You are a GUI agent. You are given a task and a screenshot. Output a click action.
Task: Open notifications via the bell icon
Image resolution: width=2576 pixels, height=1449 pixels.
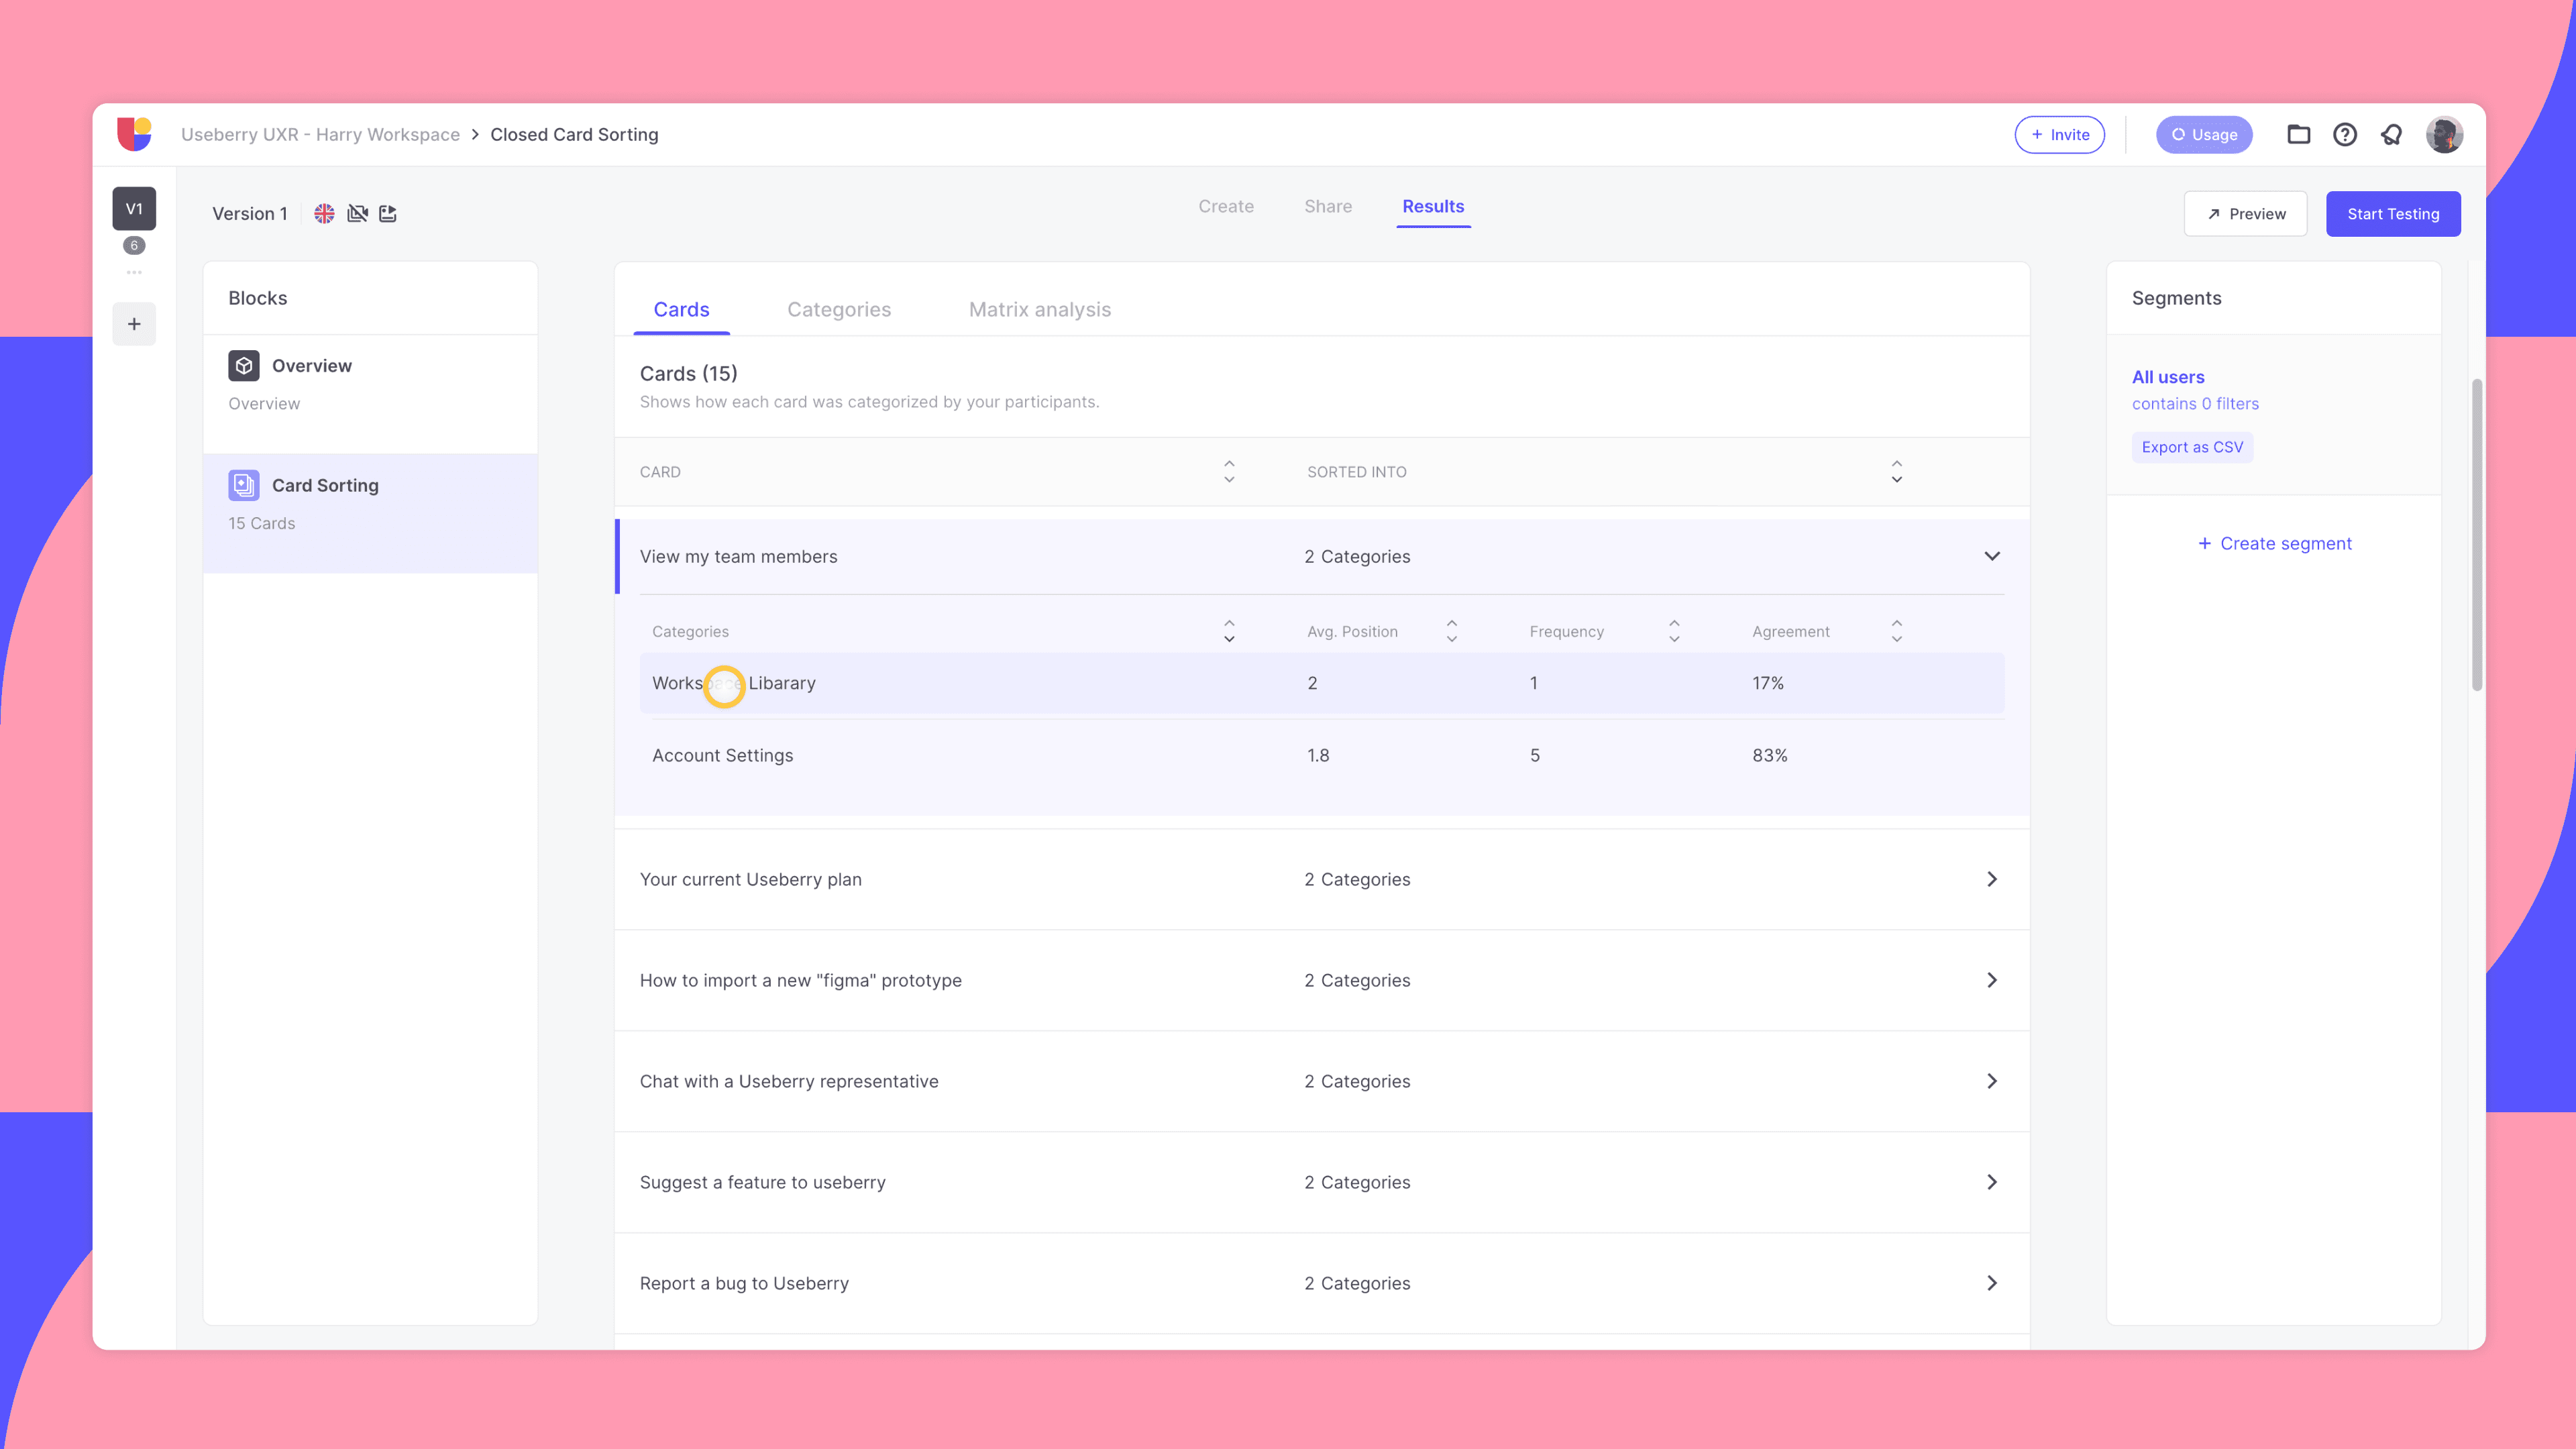click(2391, 134)
